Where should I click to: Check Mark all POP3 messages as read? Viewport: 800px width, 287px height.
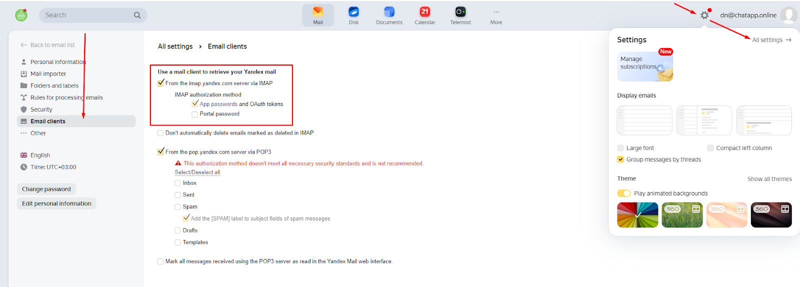(160, 261)
